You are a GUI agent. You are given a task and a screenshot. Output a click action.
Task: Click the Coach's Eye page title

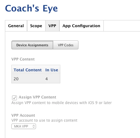coord(31,8)
